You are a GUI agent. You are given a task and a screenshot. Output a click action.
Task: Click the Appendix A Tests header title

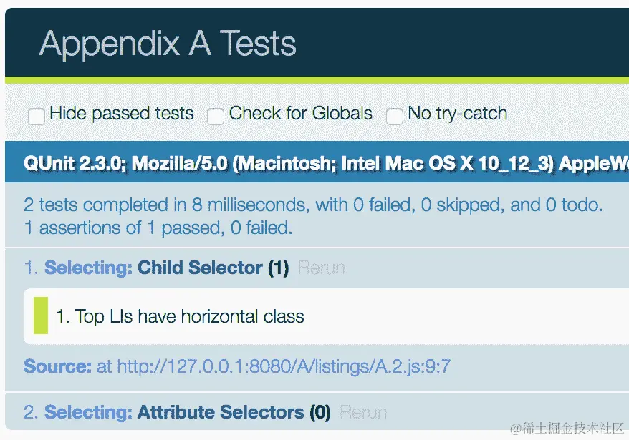click(168, 44)
